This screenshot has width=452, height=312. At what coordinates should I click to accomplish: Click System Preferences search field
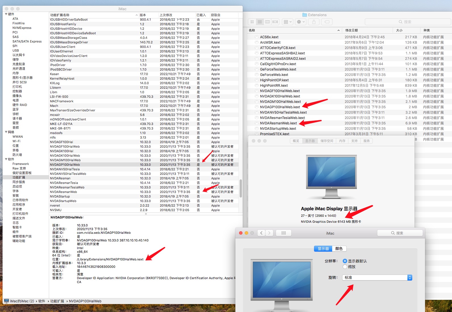tap(400, 233)
